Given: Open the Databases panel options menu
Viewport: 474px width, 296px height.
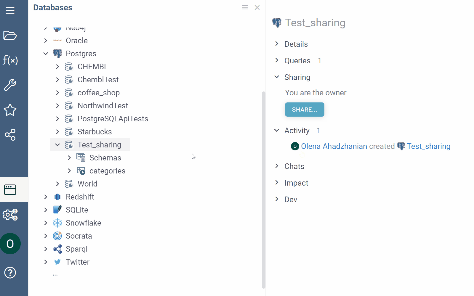Looking at the screenshot, I should pos(245,7).
